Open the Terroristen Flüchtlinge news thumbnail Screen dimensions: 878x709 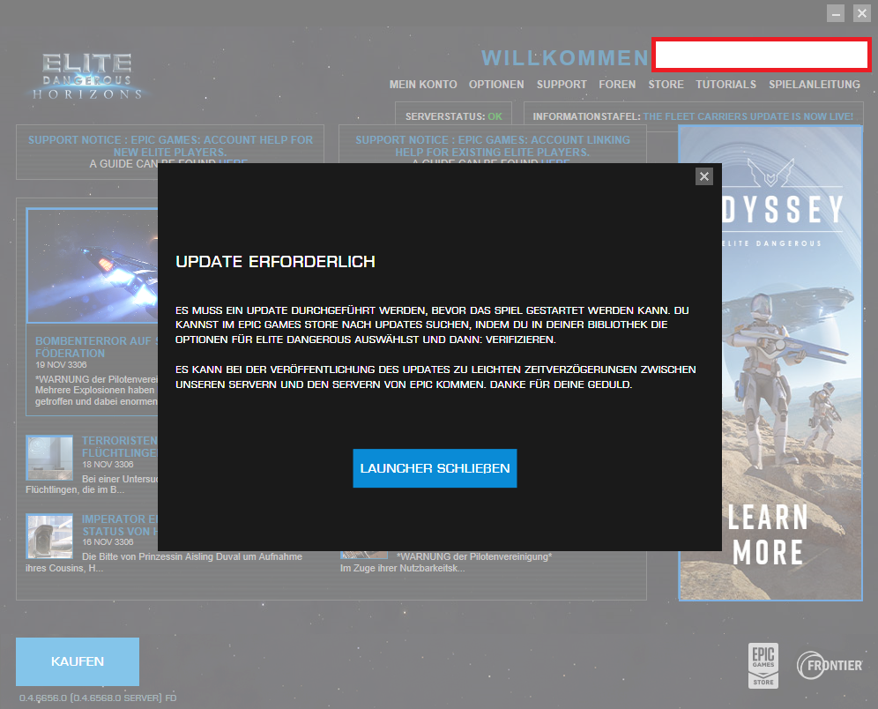[x=49, y=458]
